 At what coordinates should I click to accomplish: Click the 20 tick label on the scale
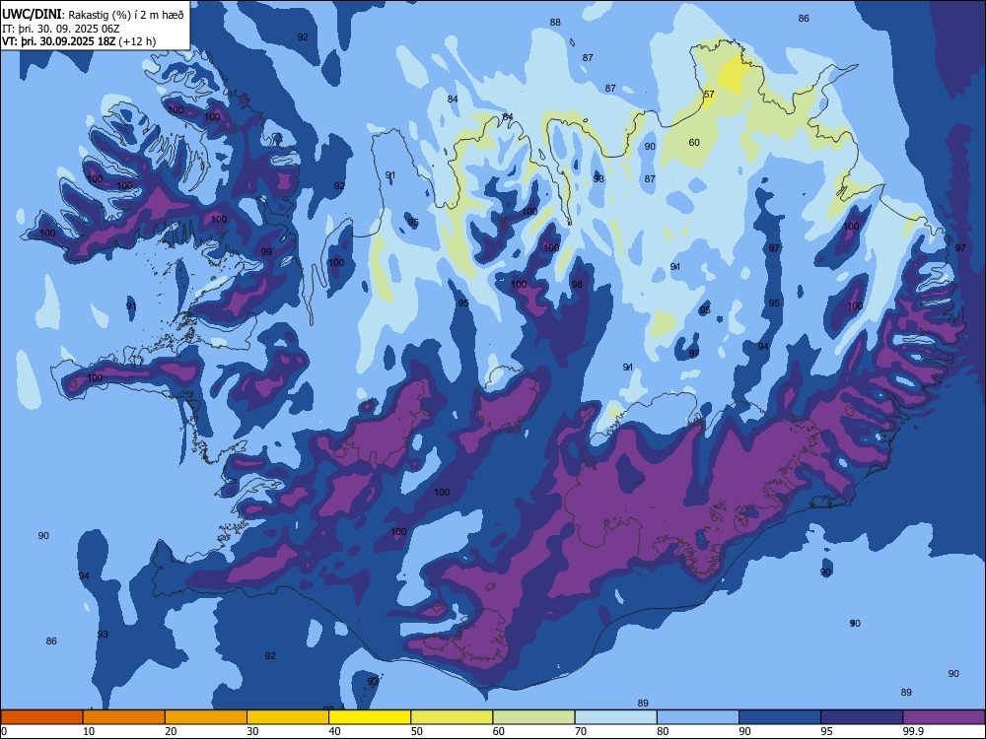click(x=171, y=731)
